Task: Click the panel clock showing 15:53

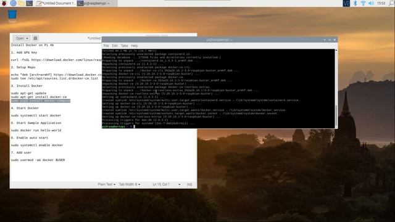Action: (381, 3)
